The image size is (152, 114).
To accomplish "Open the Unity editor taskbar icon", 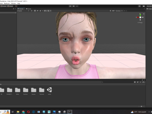I will coord(70,112).
